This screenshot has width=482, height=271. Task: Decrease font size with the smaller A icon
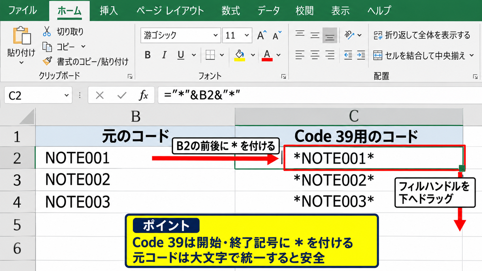(x=277, y=35)
